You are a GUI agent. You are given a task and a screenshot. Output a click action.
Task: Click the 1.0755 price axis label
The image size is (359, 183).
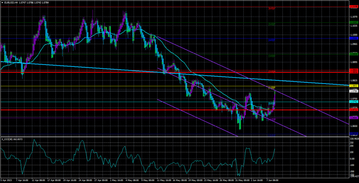353,99
